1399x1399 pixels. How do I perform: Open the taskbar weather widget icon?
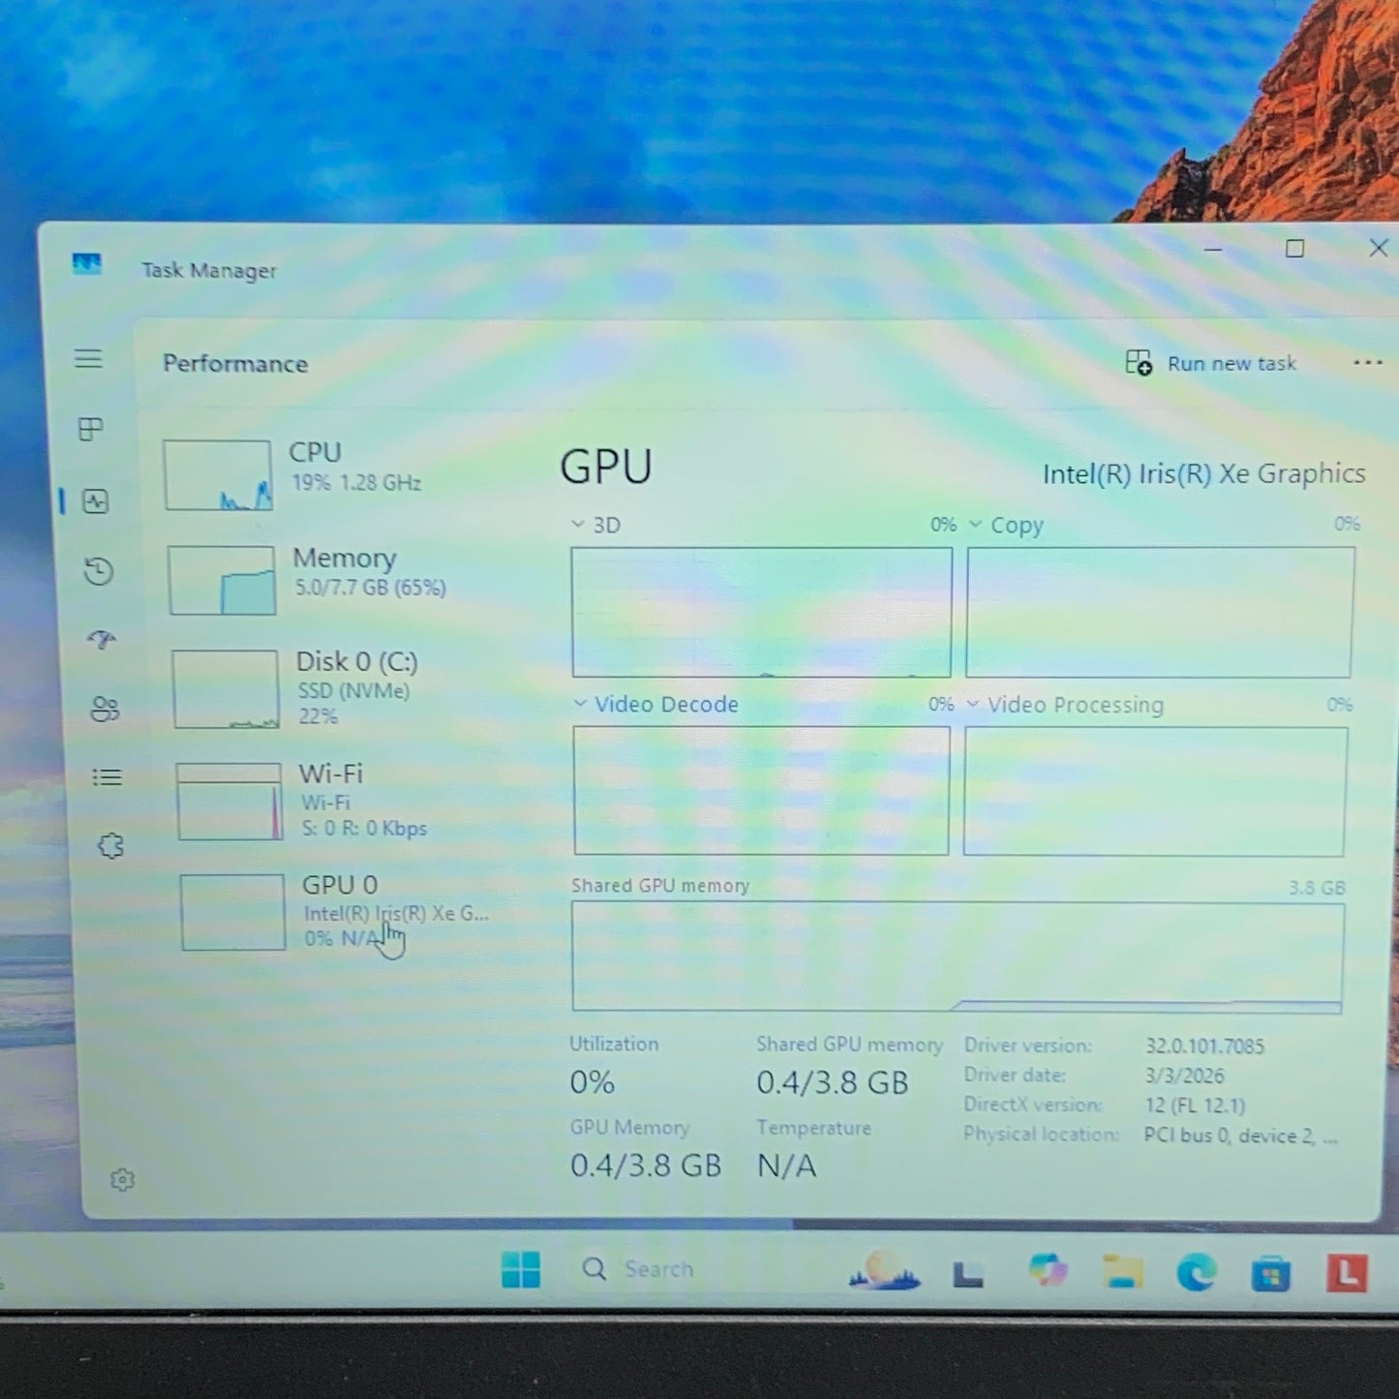[884, 1271]
